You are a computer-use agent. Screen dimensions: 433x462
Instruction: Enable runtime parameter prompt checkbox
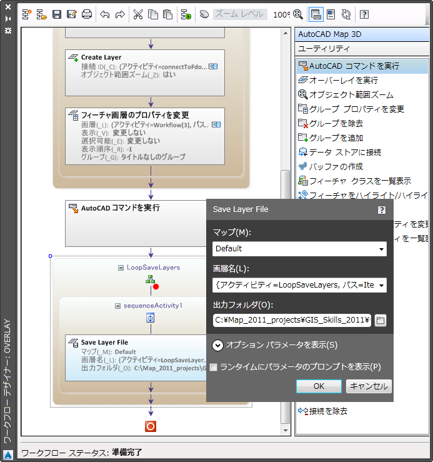(x=213, y=367)
